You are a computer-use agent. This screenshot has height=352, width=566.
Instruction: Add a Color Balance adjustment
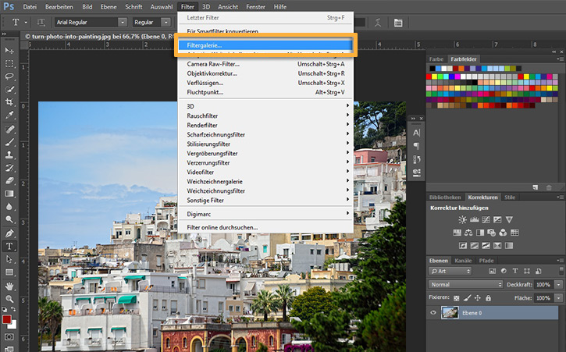[x=468, y=233]
